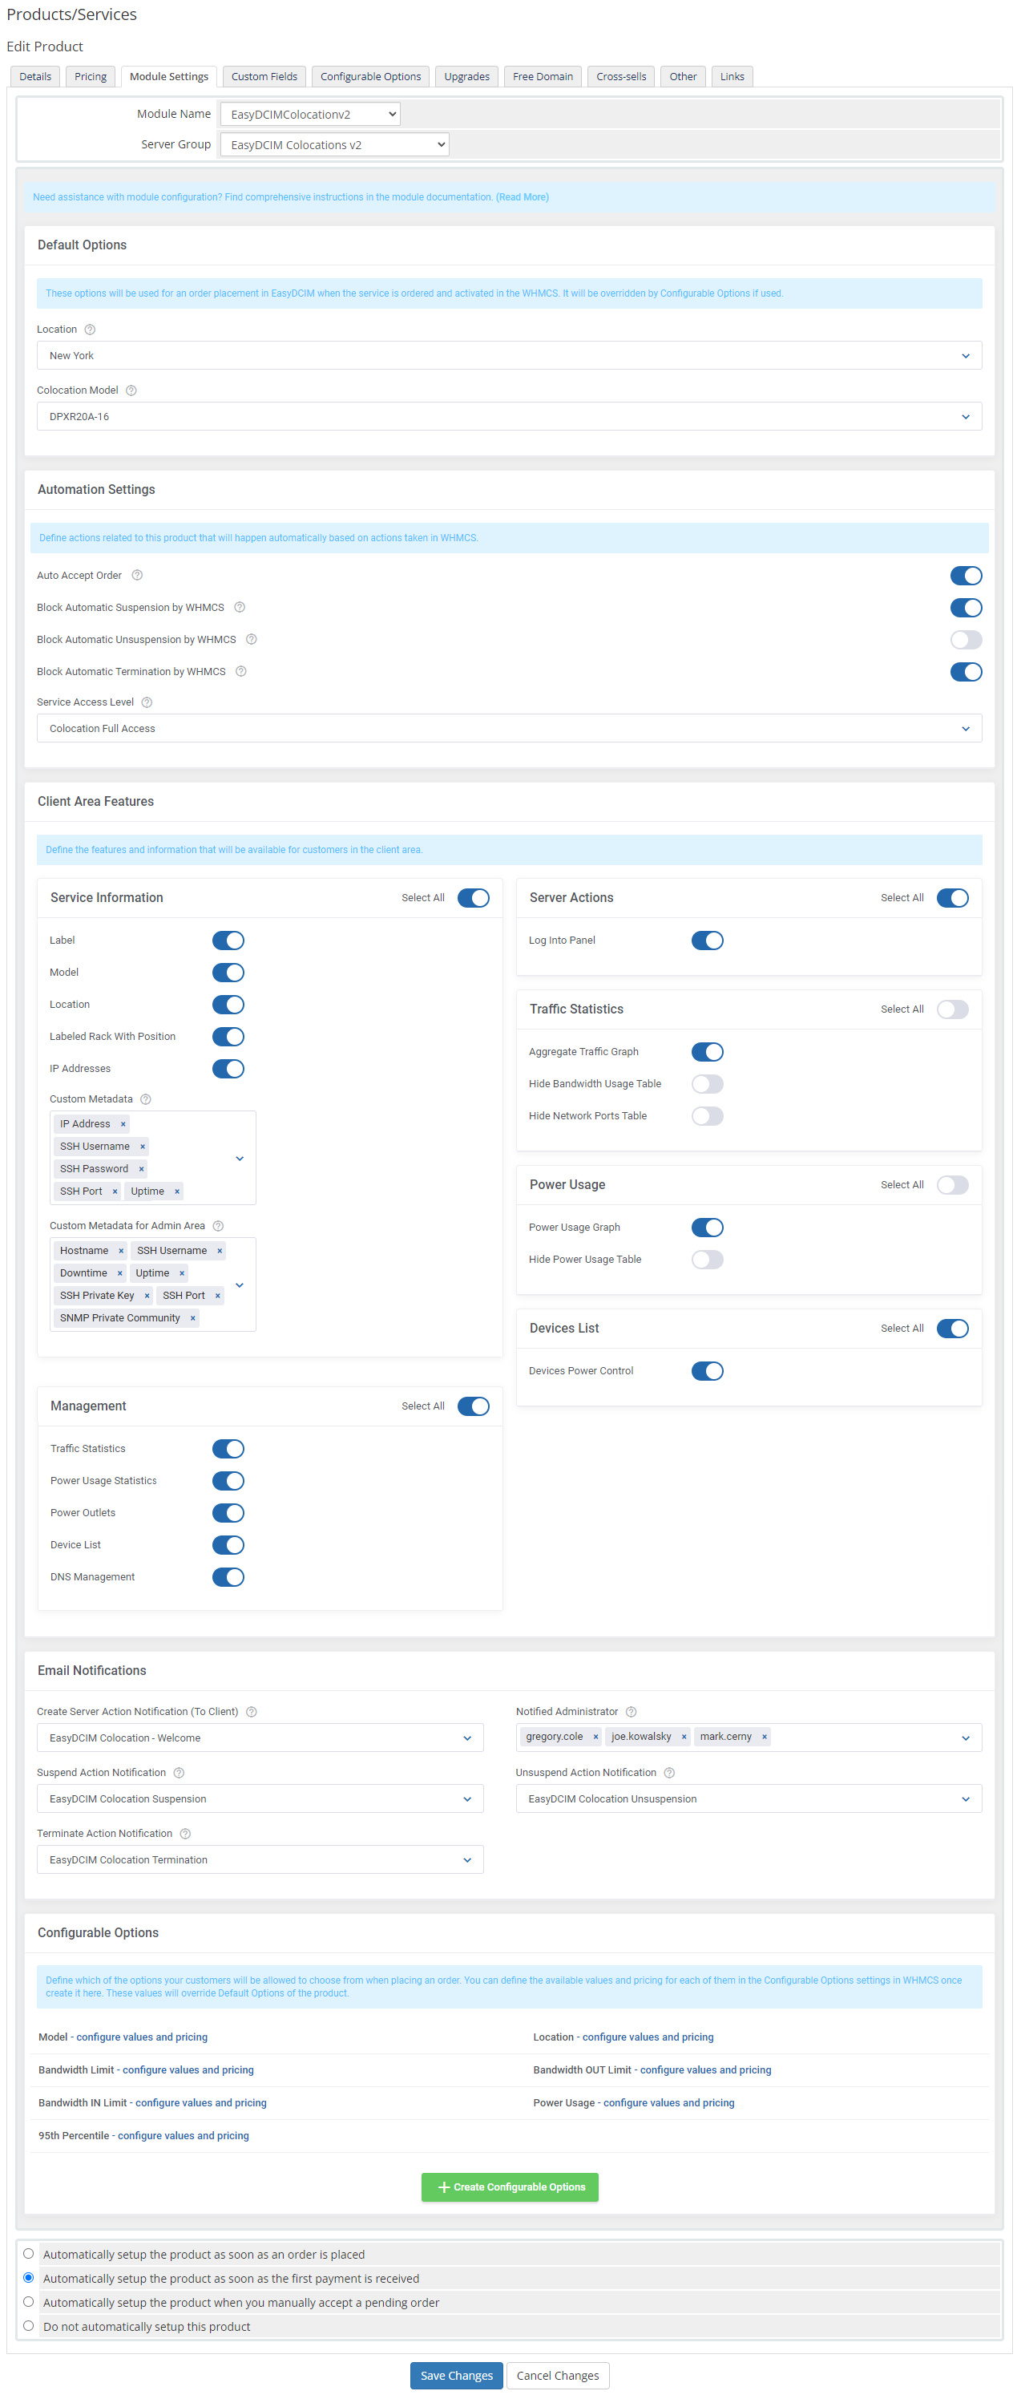The height and width of the screenshot is (2395, 1017).
Task: Remove Uptime tag from Custom Metadata
Action: coord(176,1191)
